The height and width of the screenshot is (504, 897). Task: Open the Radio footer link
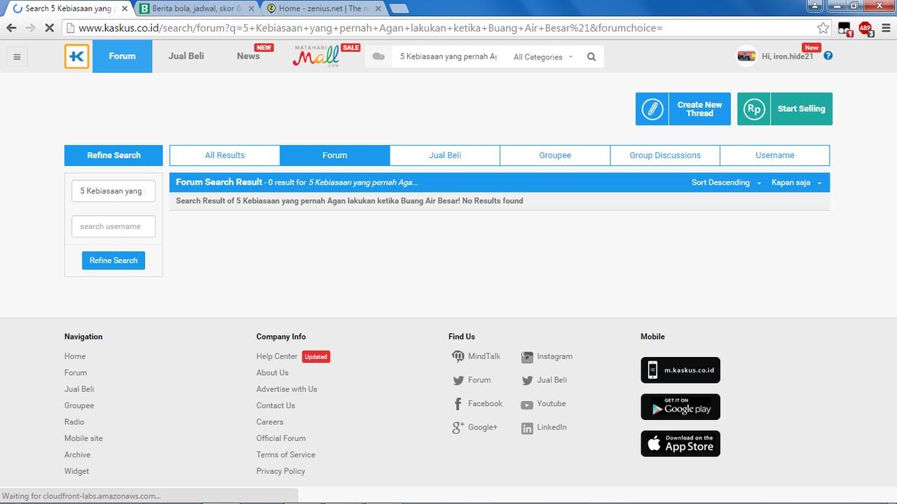click(74, 422)
